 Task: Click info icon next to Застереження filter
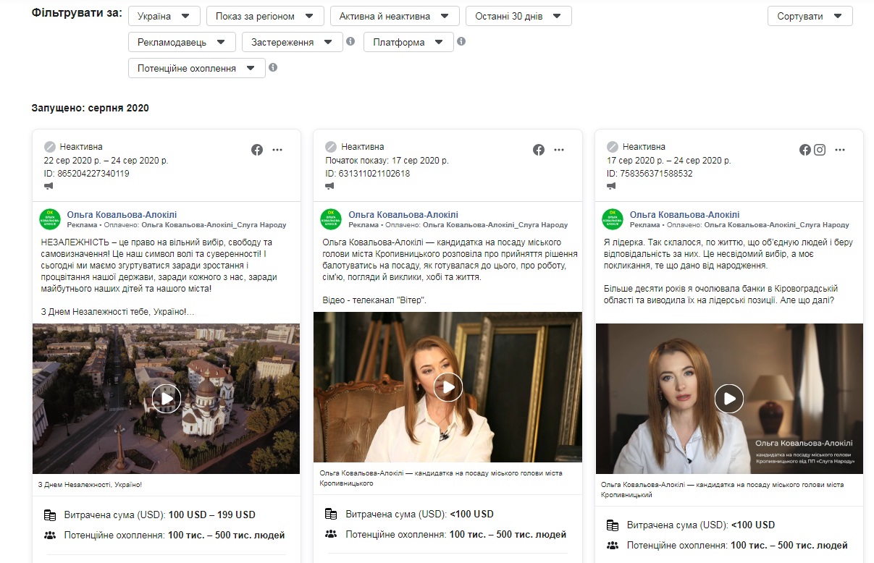tap(350, 42)
